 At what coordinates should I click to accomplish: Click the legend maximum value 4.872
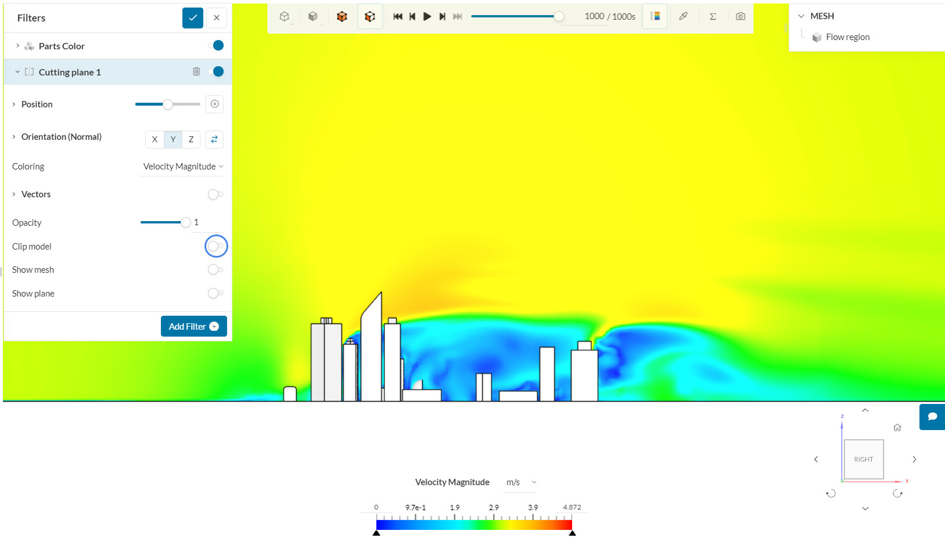point(572,507)
